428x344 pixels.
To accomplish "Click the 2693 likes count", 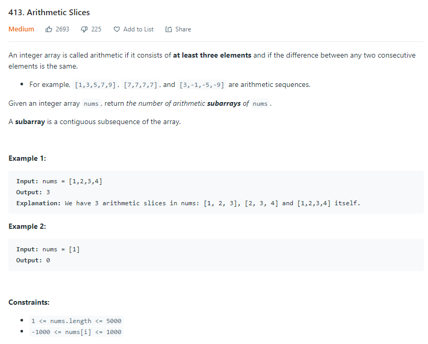I will point(62,29).
